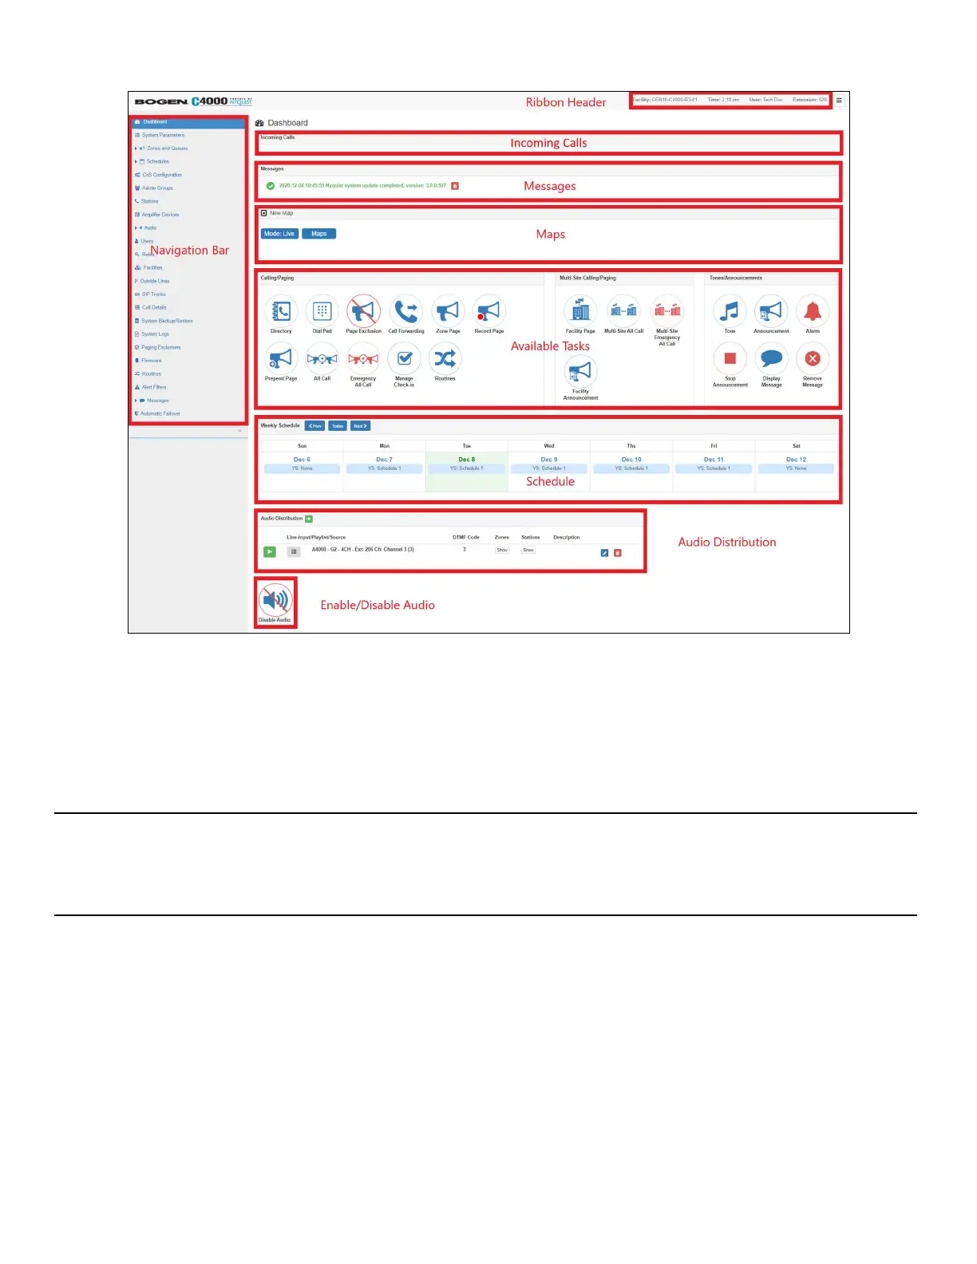Click the Maps button

[318, 234]
